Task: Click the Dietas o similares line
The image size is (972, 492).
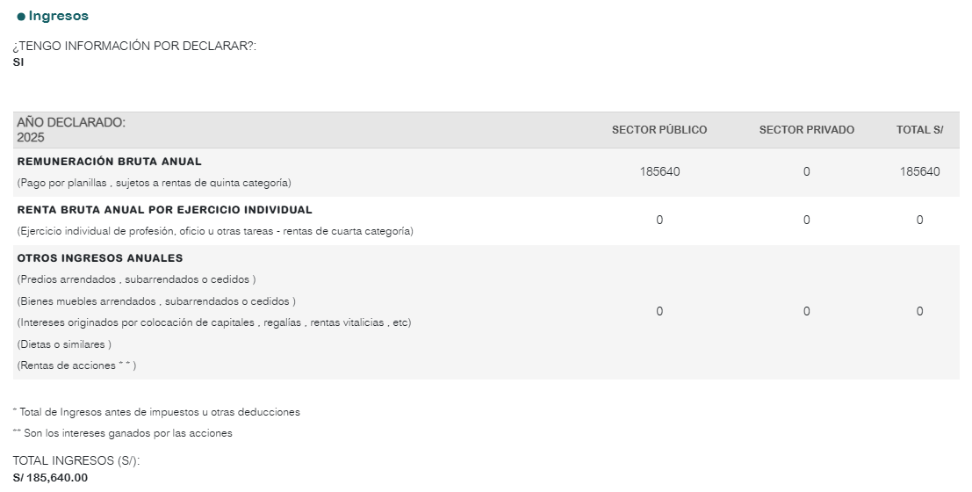Action: pos(64,344)
